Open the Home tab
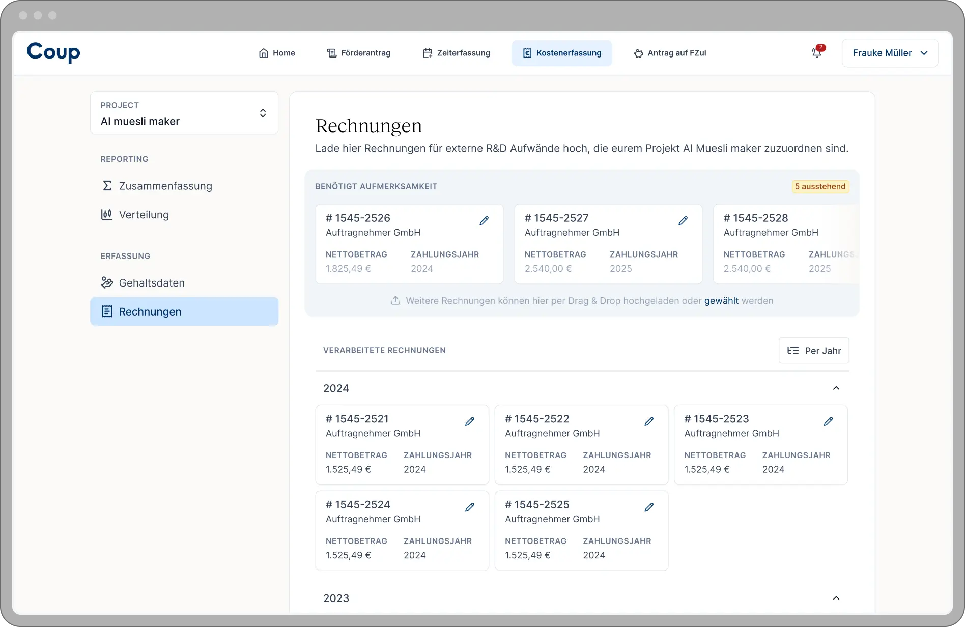Screen dimensions: 965x627 277,53
